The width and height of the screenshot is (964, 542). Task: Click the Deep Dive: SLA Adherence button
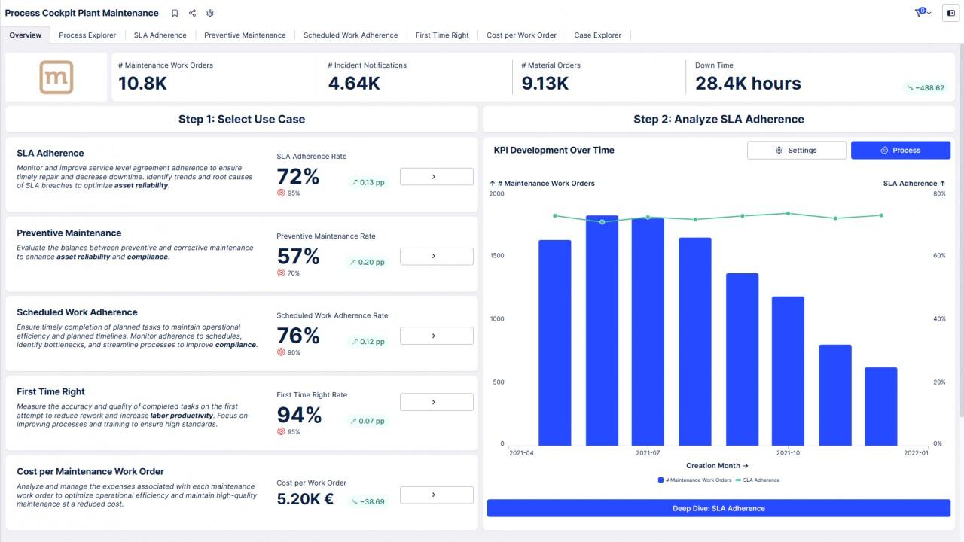click(718, 508)
